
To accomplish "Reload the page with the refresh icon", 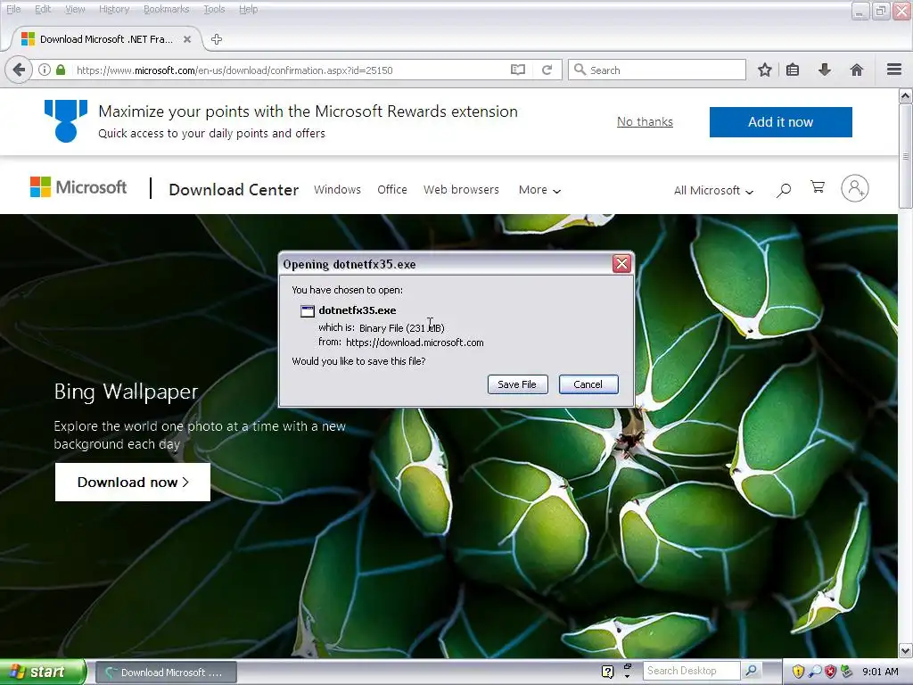I will (547, 70).
